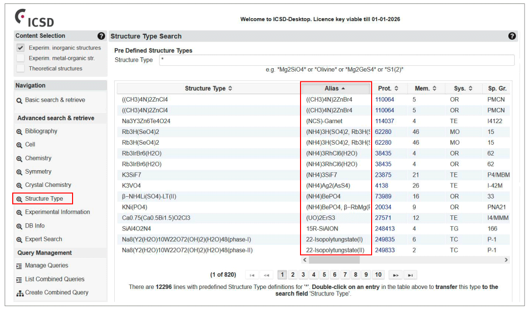The image size is (529, 312).
Task: Sort by Alias column
Action: coord(335,88)
